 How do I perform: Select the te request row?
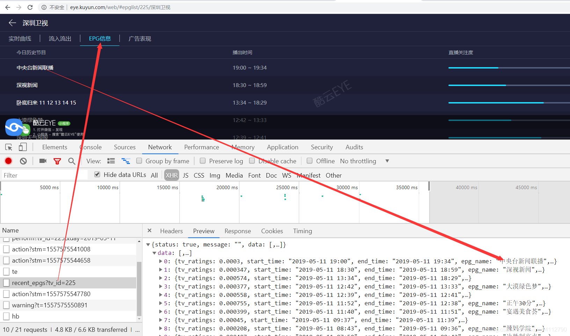68,272
